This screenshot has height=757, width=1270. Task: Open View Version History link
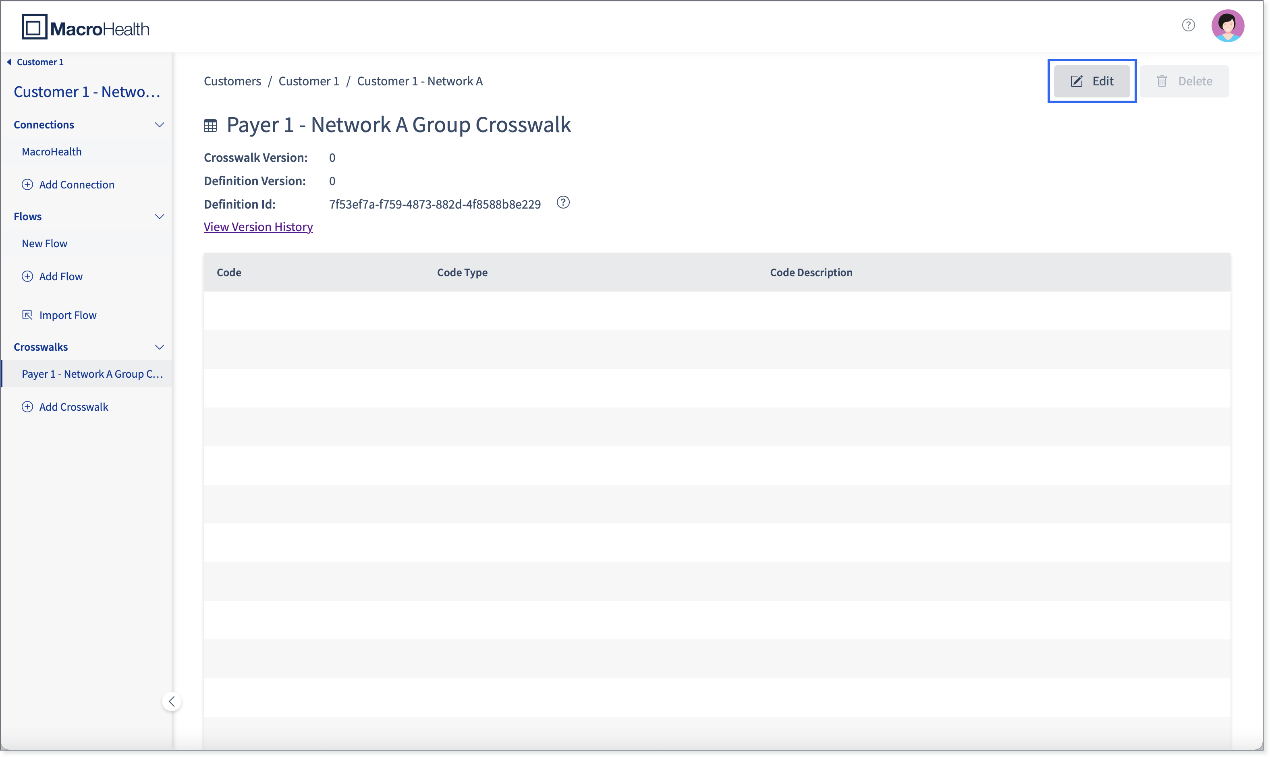tap(258, 227)
